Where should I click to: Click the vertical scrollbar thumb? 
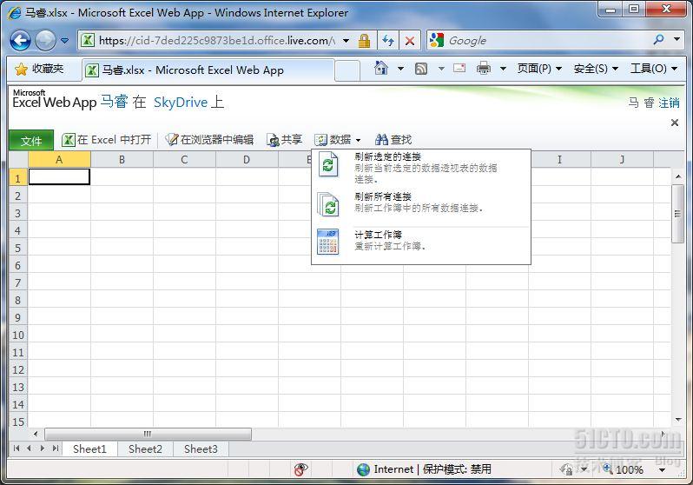tap(677, 214)
